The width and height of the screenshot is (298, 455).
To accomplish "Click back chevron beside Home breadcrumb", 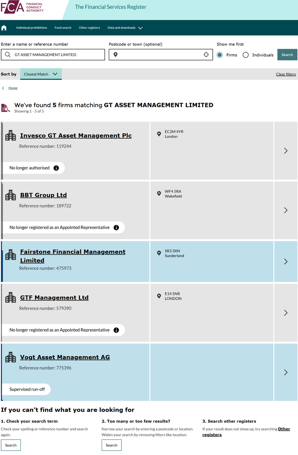I will click(3, 88).
